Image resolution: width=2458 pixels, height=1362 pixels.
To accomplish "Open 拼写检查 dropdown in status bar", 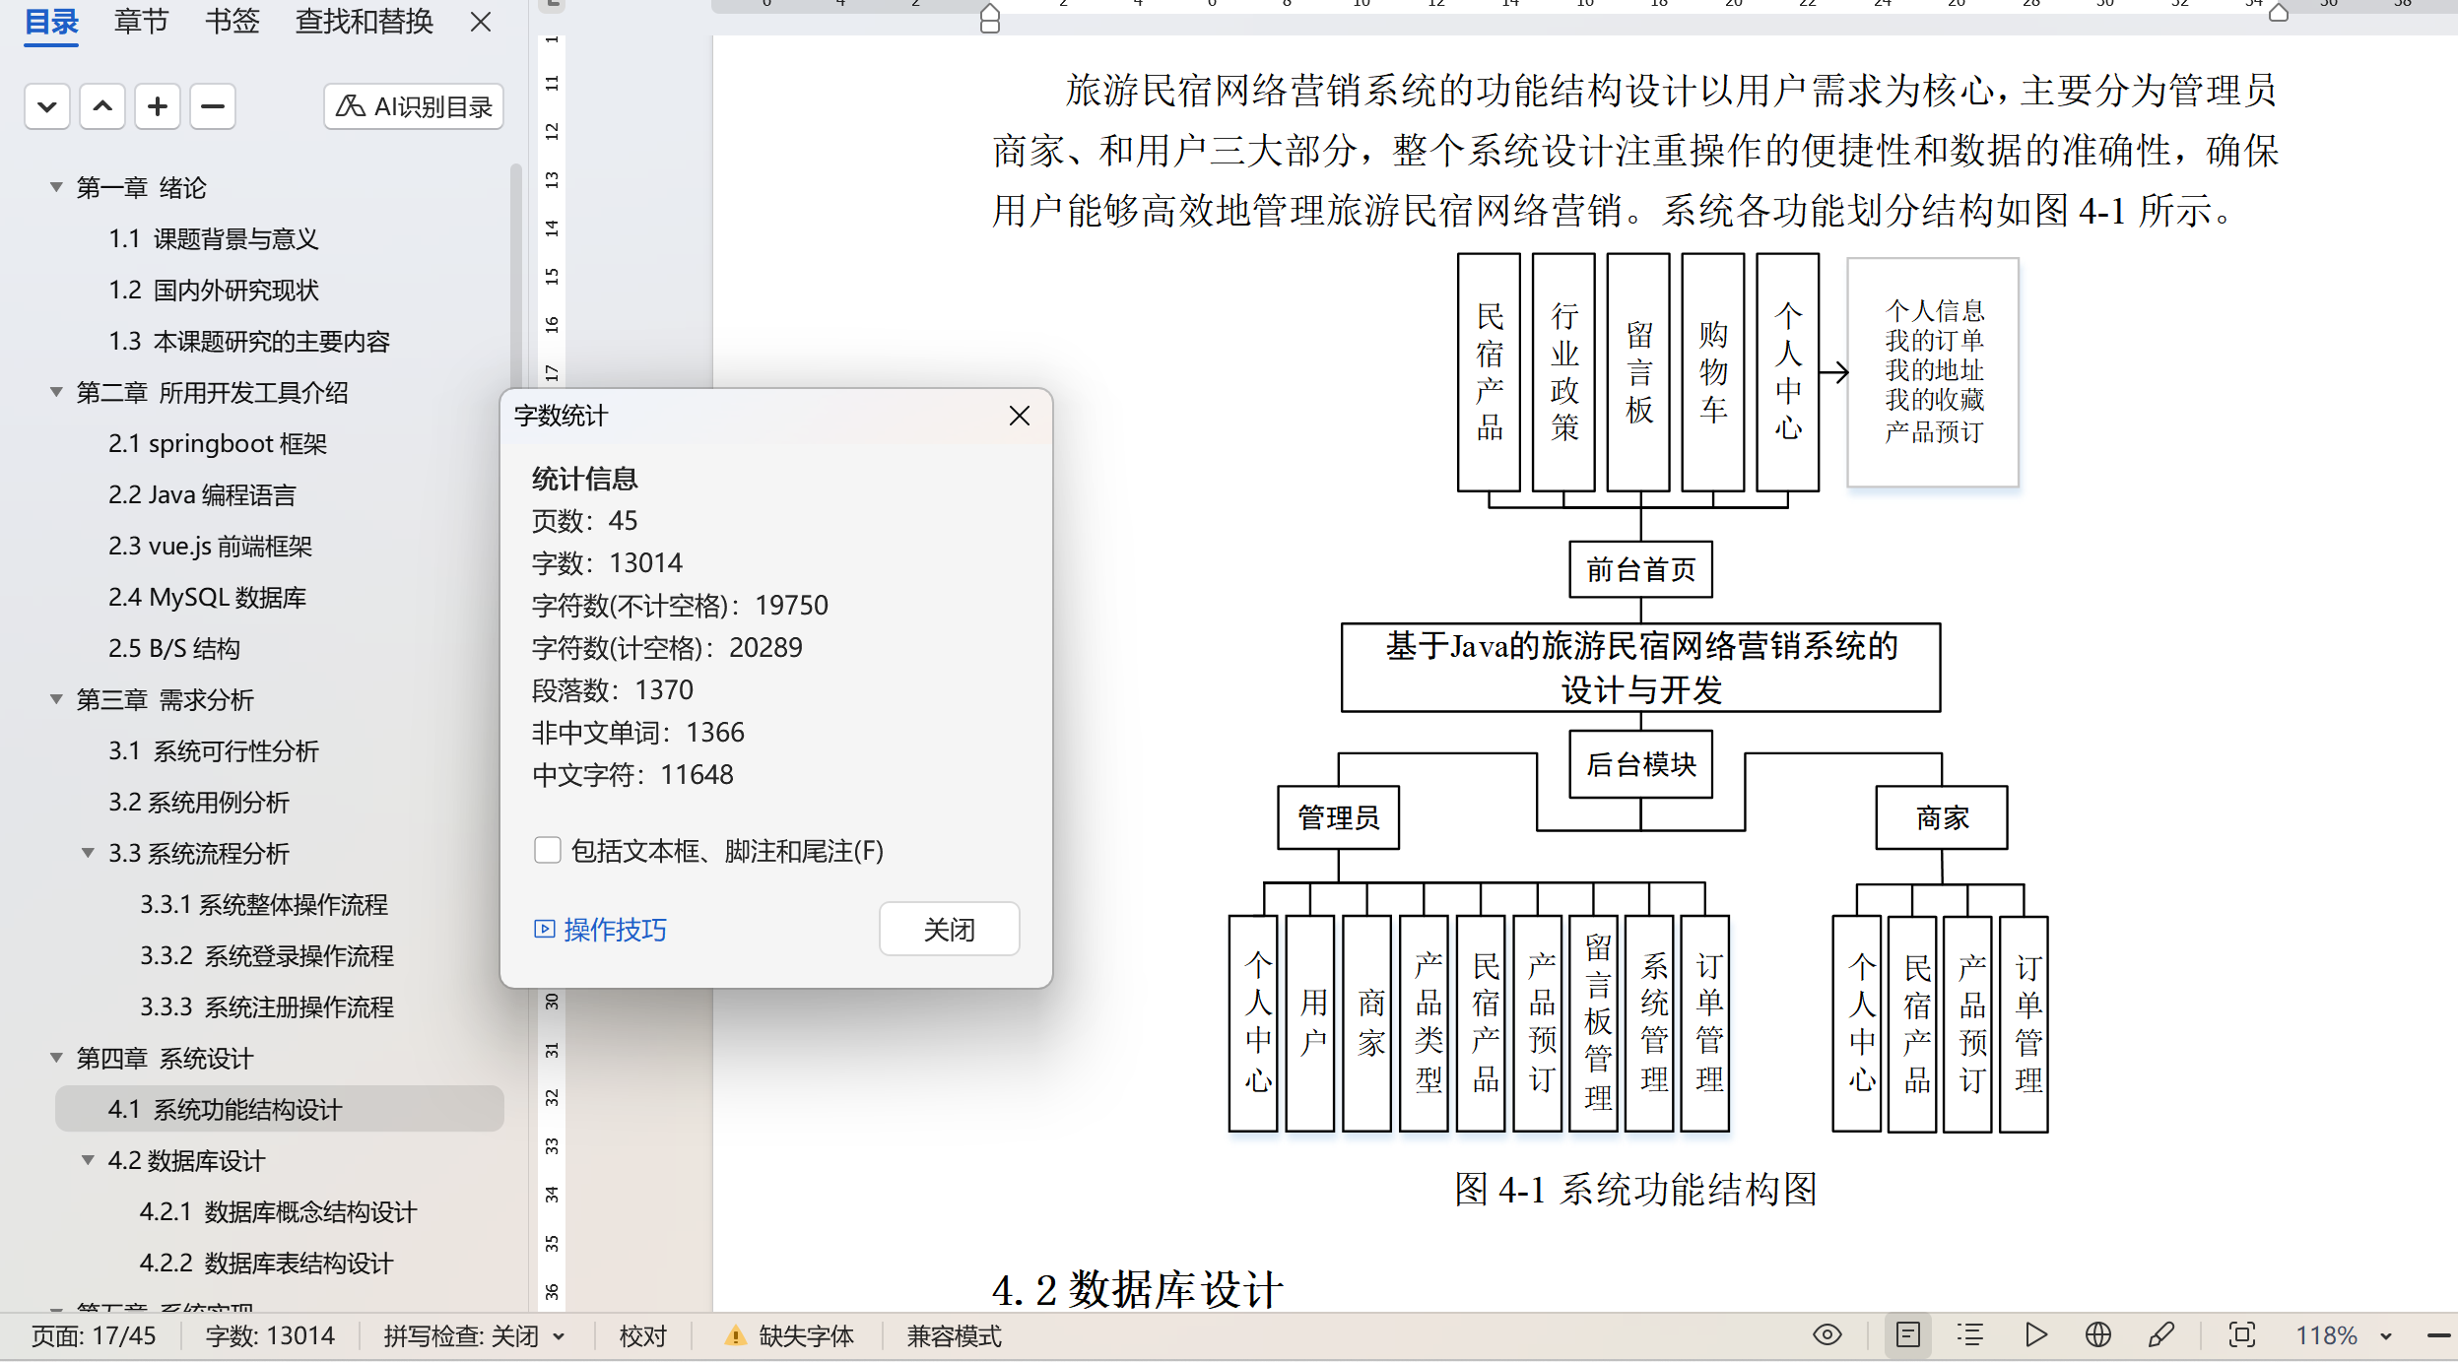I will [x=560, y=1336].
